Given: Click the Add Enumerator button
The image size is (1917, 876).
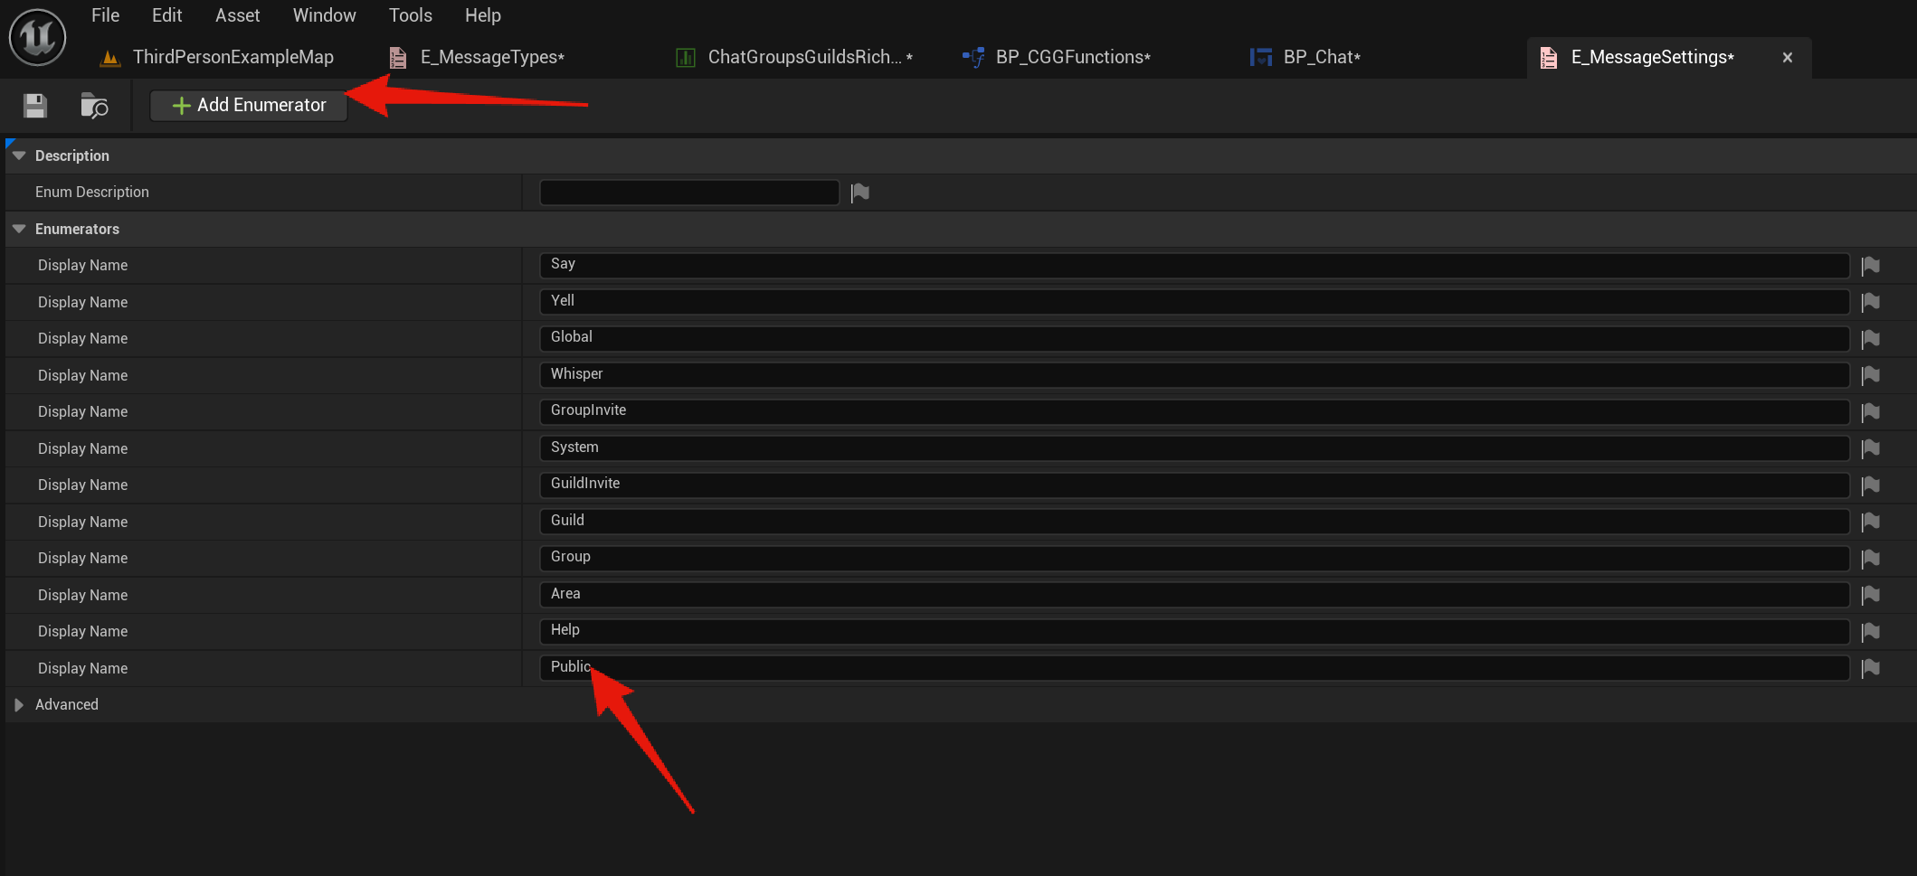Looking at the screenshot, I should click(x=249, y=105).
